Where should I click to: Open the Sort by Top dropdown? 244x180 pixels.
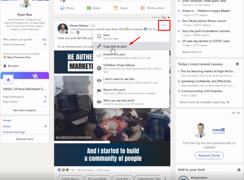click(x=161, y=17)
